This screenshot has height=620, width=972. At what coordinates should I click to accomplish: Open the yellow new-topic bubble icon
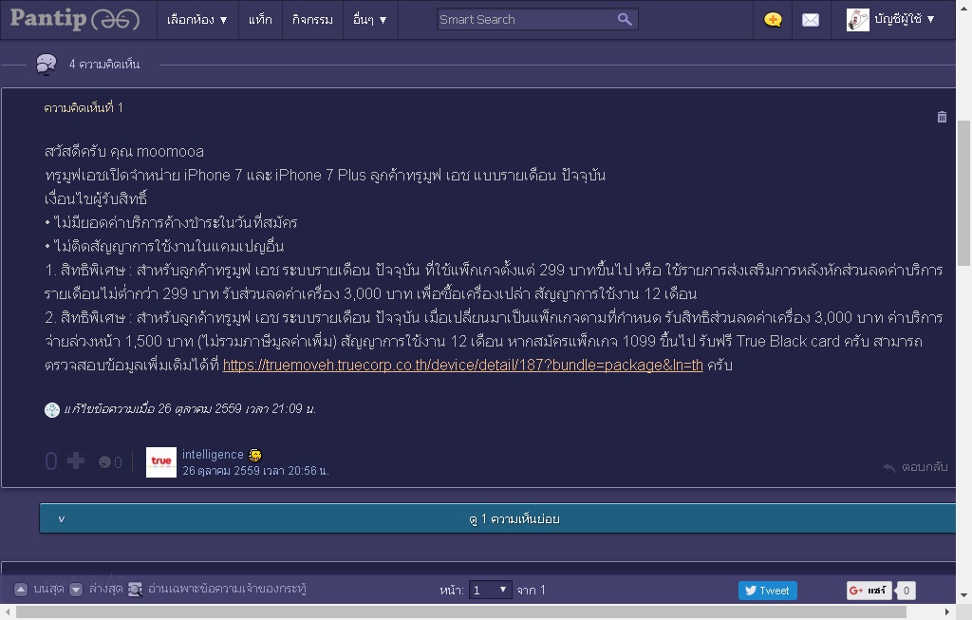coord(773,20)
